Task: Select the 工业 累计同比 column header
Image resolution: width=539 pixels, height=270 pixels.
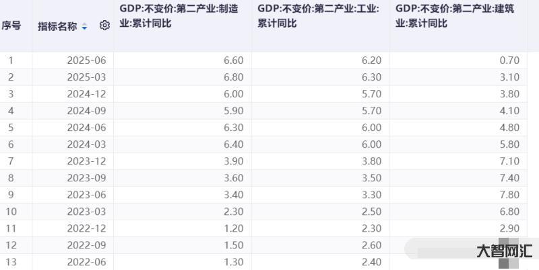Action: point(318,16)
